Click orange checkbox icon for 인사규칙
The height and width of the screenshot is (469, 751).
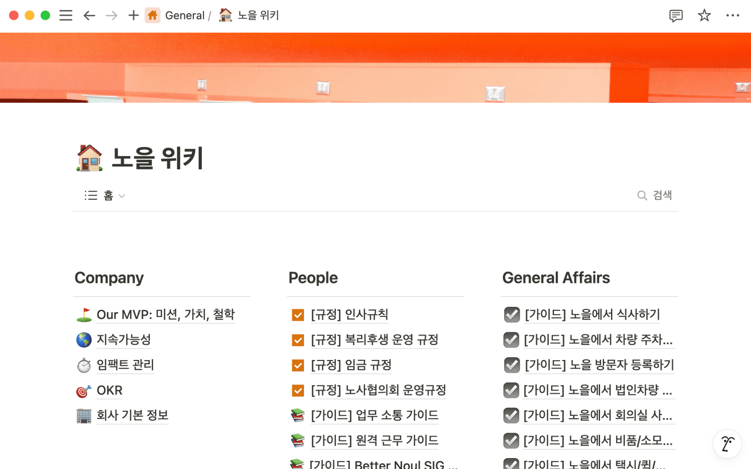[298, 315]
